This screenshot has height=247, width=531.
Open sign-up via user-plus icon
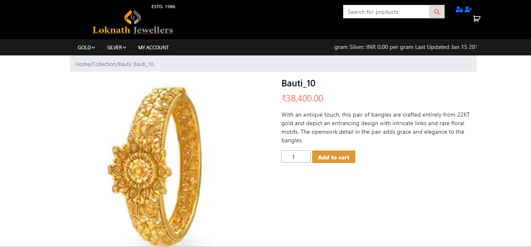click(468, 9)
